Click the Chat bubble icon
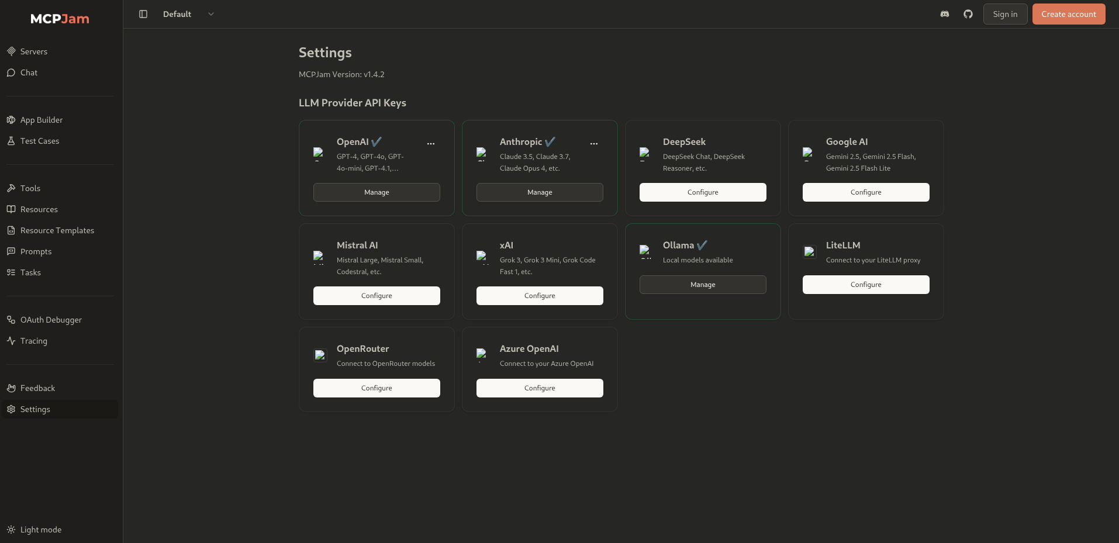This screenshot has width=1119, height=543. (x=11, y=72)
